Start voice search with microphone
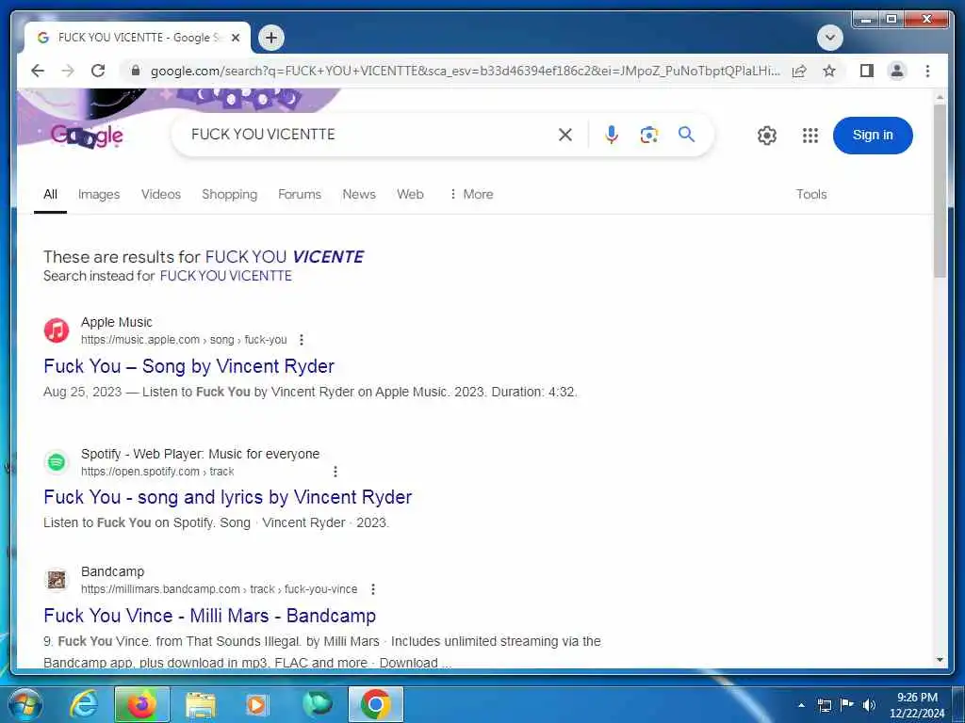 pyautogui.click(x=611, y=135)
